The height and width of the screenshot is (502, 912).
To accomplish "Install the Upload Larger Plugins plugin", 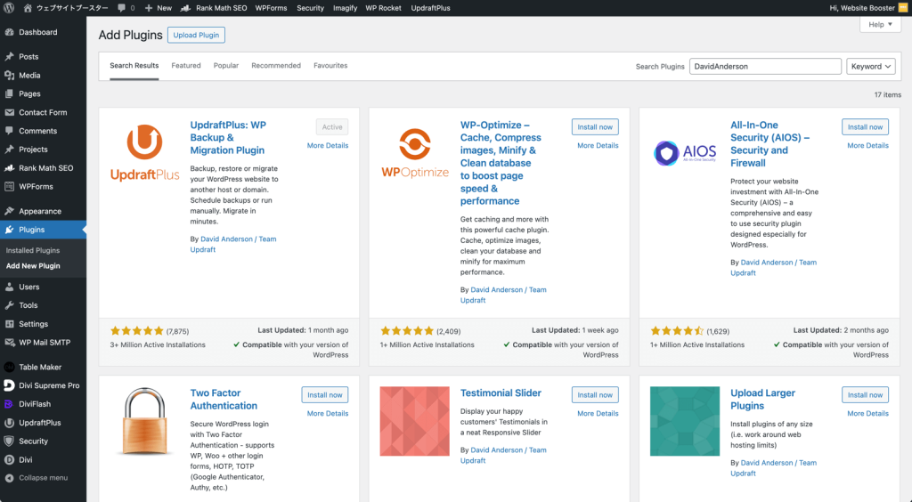I will click(865, 394).
